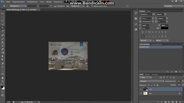Open the Резкое anti-aliasing dropdown
184x103 pixels.
(162, 41)
